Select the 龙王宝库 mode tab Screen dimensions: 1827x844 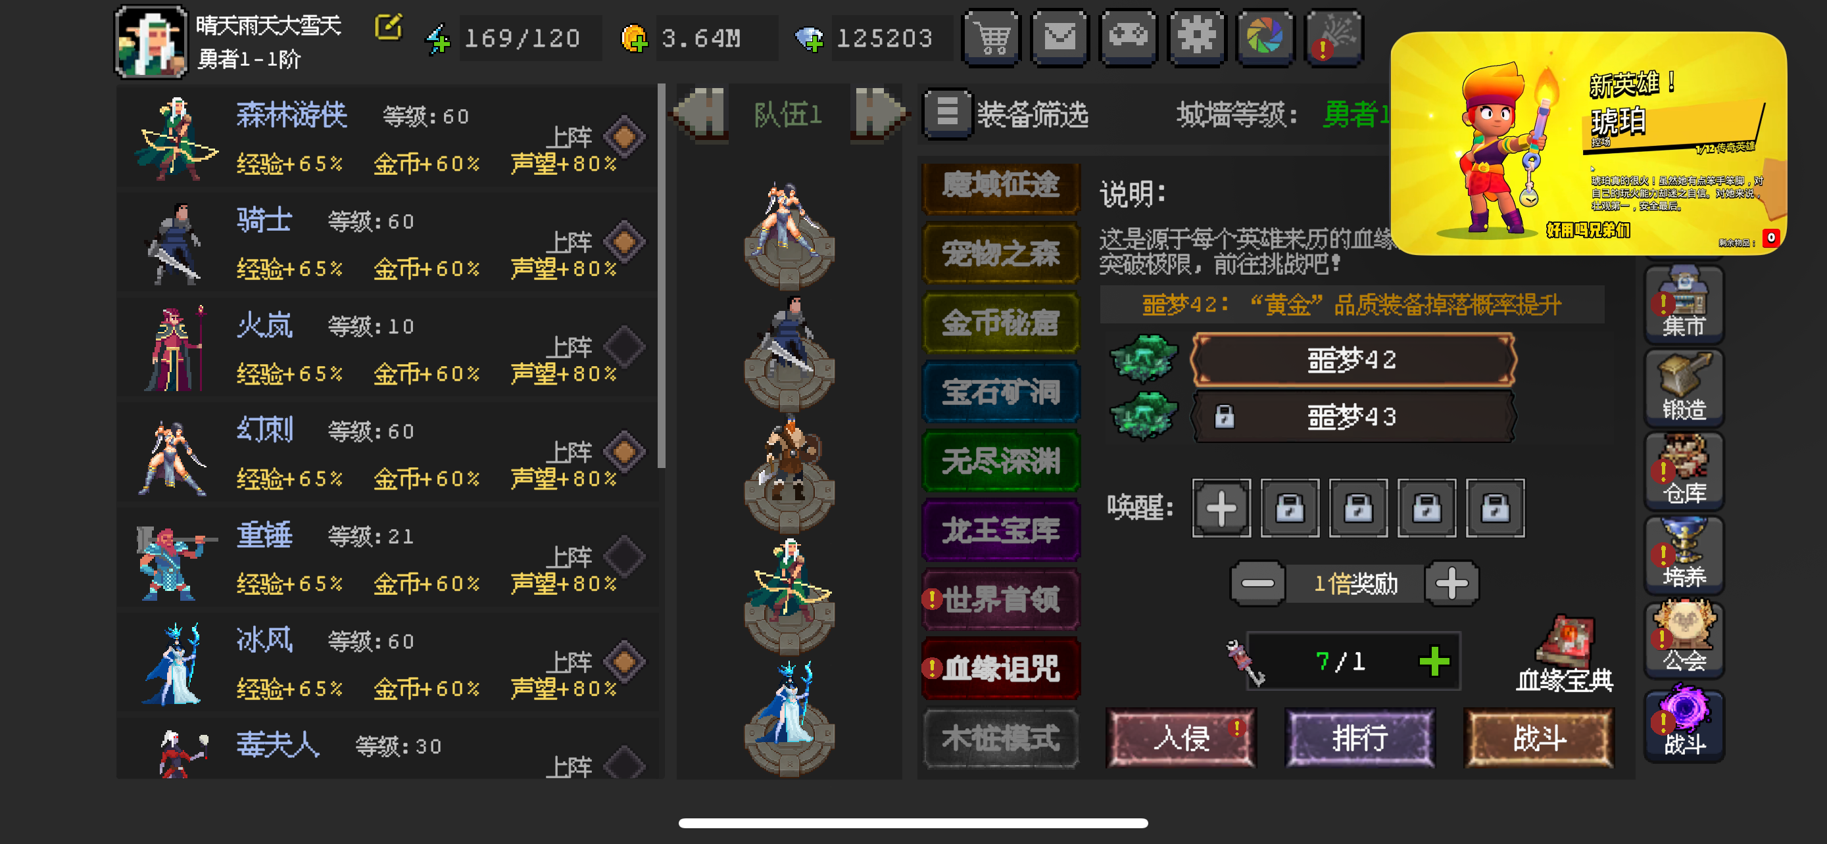click(x=1001, y=529)
